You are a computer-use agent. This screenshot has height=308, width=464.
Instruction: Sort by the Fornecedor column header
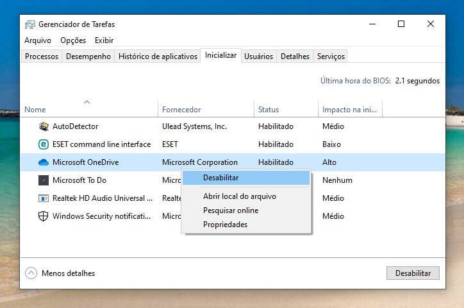(x=206, y=110)
